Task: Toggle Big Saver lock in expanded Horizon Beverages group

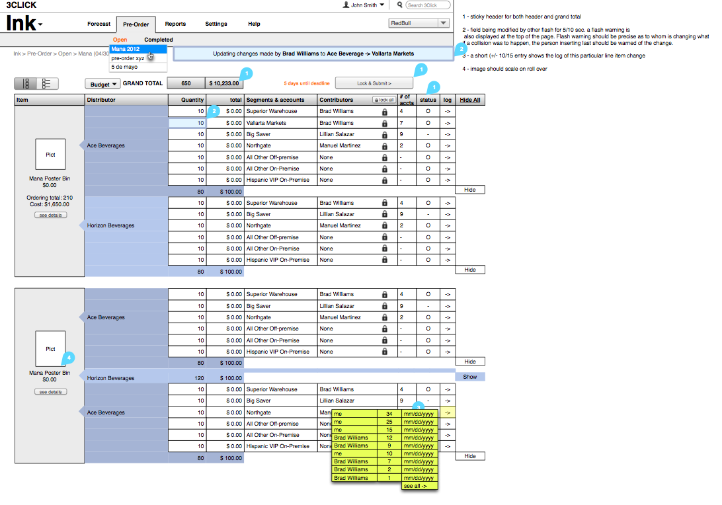Action: [x=385, y=215]
